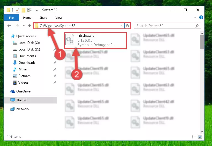
Task: Switch to the View ribbon tab
Action: coord(59,18)
